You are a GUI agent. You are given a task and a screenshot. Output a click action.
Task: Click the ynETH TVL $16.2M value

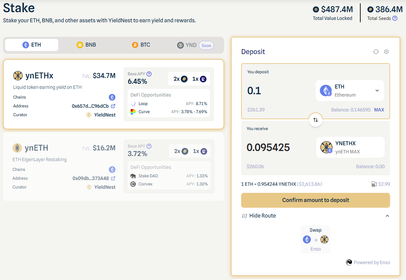coord(104,148)
